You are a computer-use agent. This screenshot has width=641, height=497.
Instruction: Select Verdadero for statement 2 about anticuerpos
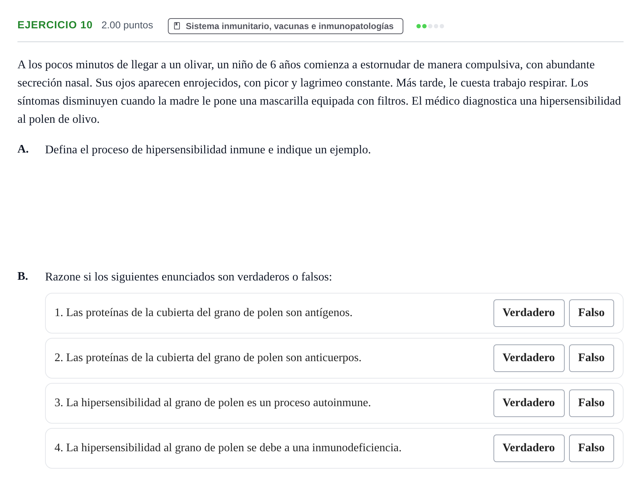(x=529, y=358)
